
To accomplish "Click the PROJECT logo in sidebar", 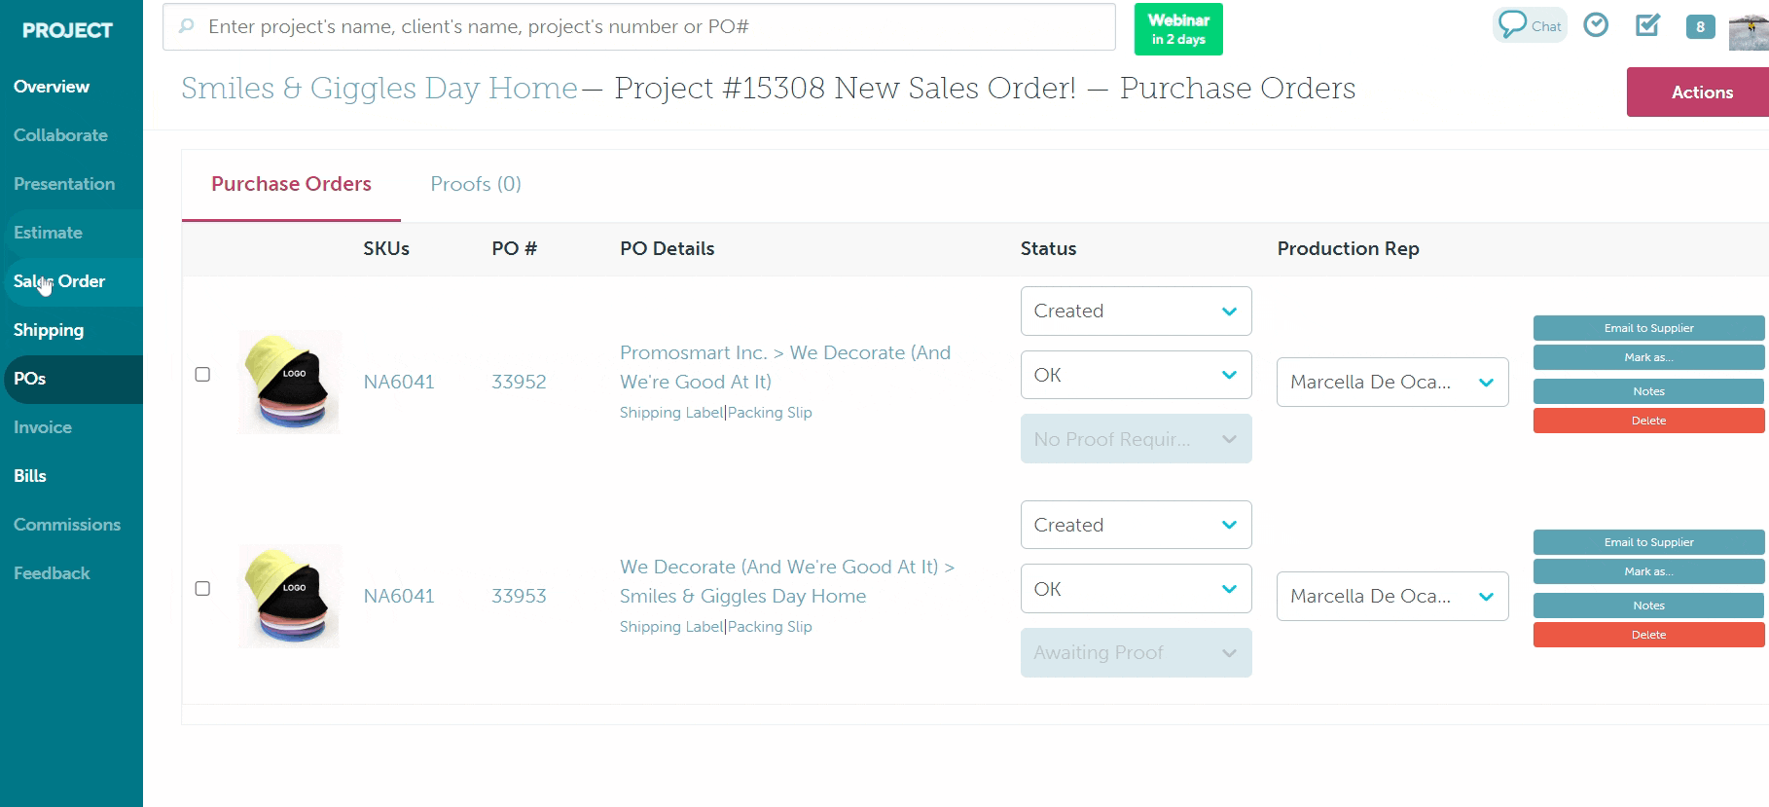I will pyautogui.click(x=67, y=30).
